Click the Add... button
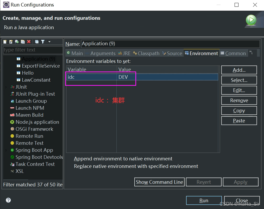The image size is (264, 209). coord(239,70)
